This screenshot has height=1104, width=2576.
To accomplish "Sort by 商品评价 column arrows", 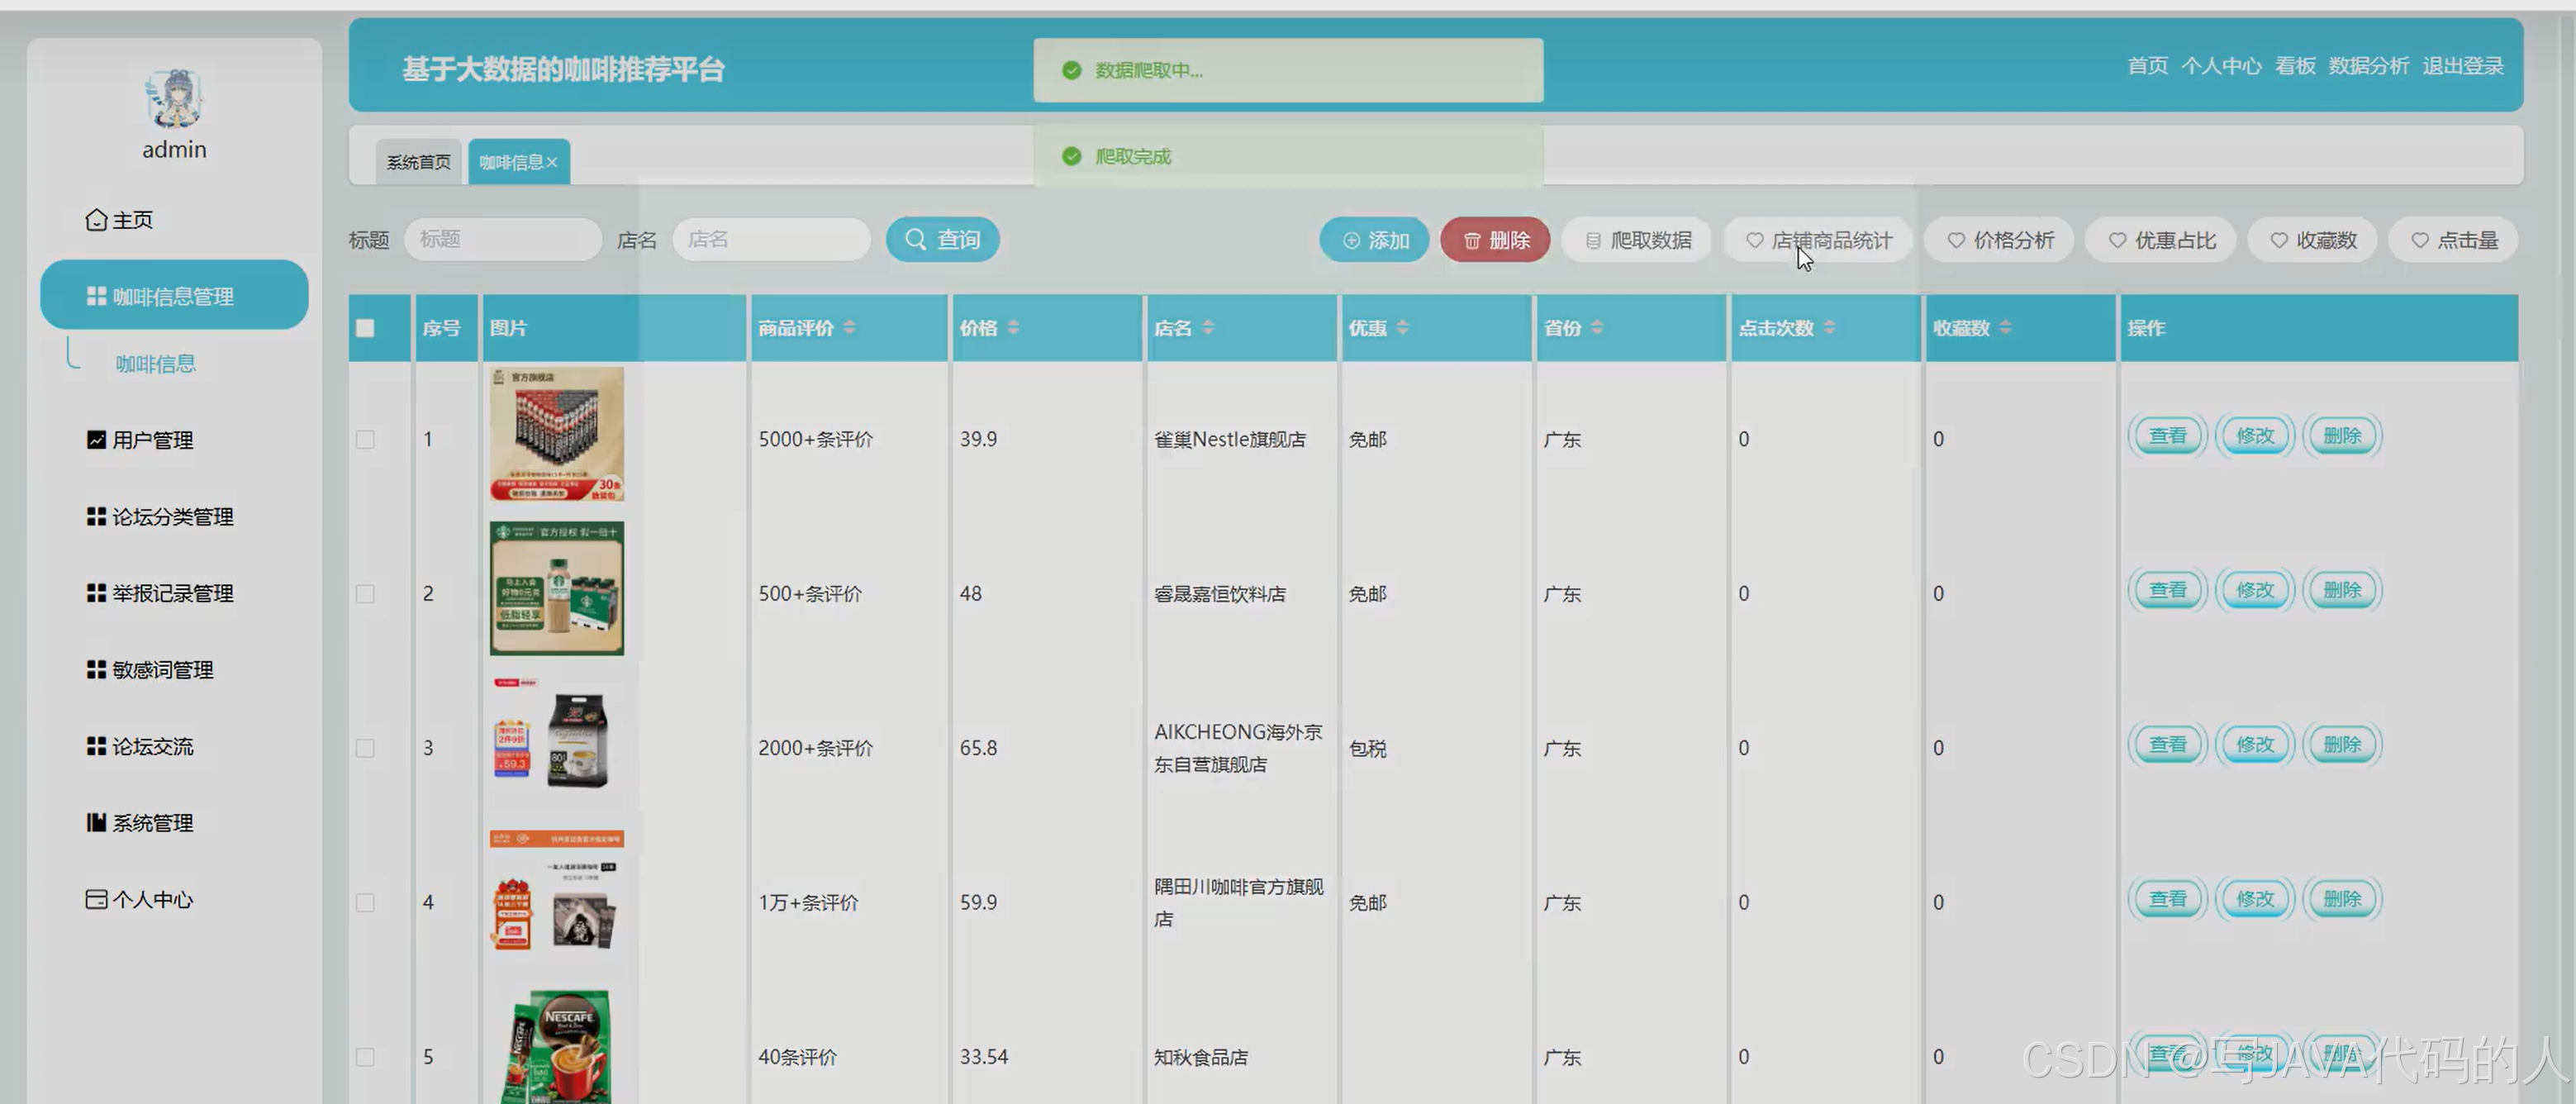I will 849,327.
